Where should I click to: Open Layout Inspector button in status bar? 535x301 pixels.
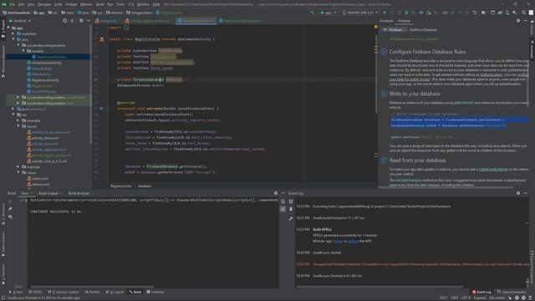(x=512, y=292)
